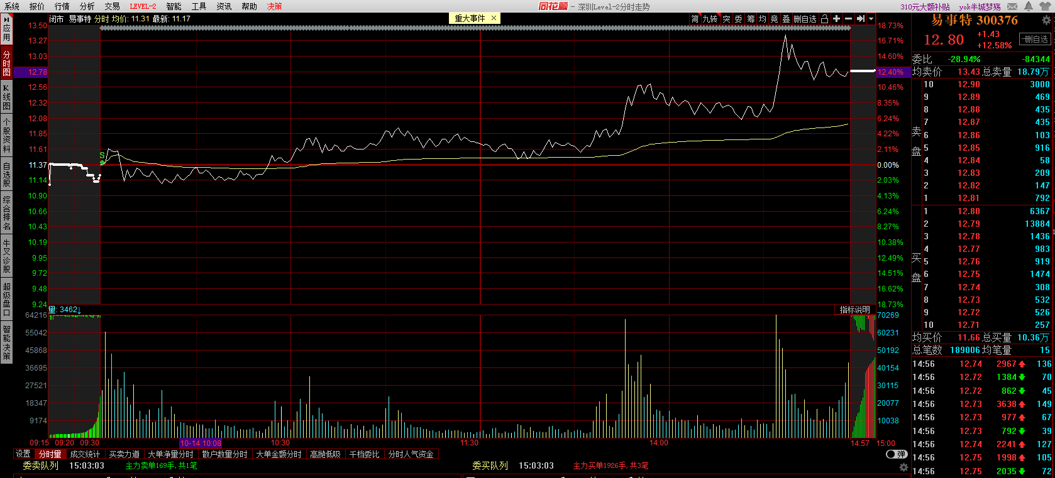This screenshot has width=1055, height=478.
Task: Click the 删自选 button beside price
Action: (1034, 39)
